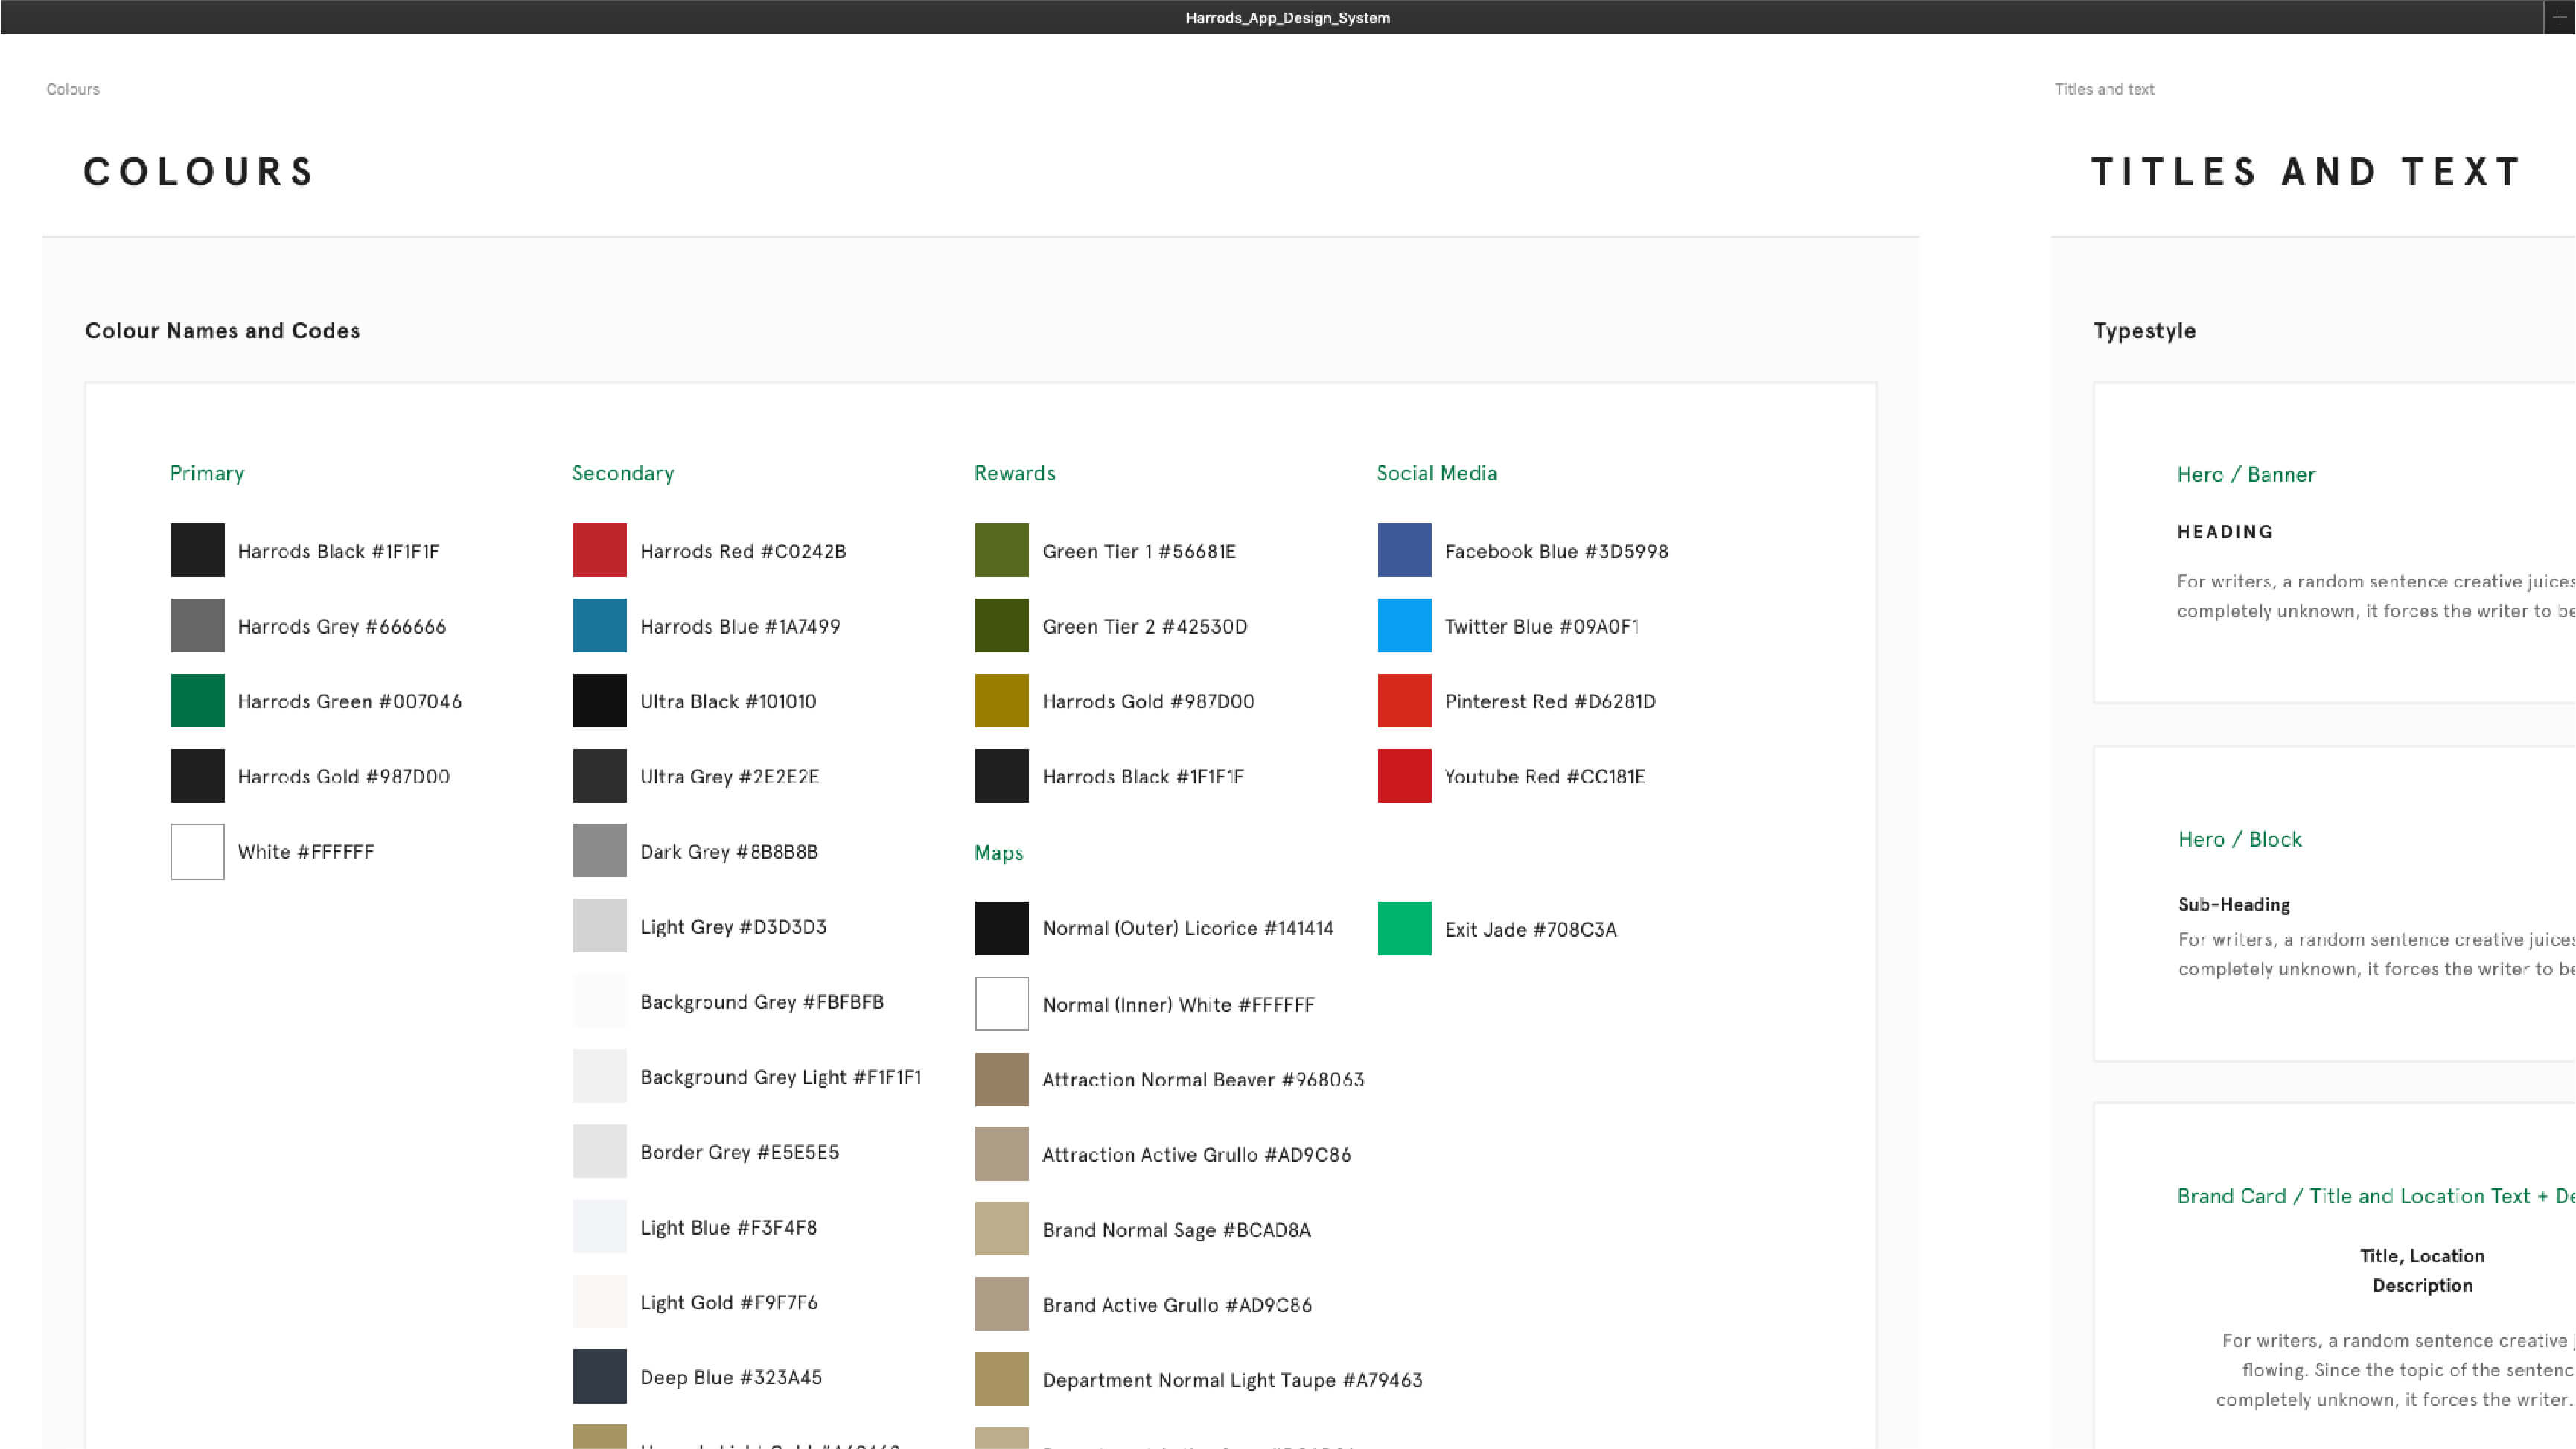Select the Facebook Blue swatch
This screenshot has width=2576, height=1449.
[1403, 550]
